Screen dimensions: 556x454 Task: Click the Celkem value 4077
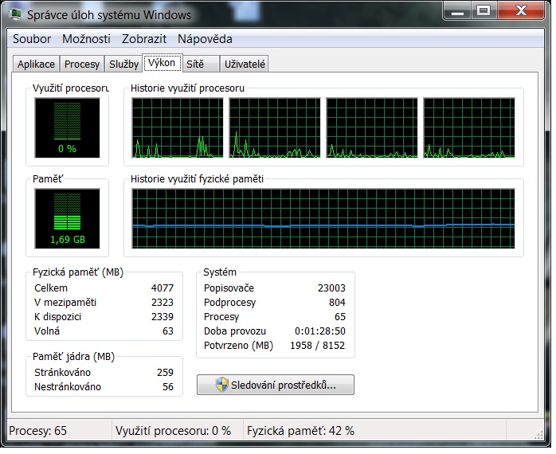click(162, 288)
